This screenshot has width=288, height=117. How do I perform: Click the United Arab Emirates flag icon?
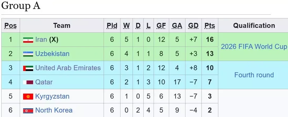tap(28, 68)
